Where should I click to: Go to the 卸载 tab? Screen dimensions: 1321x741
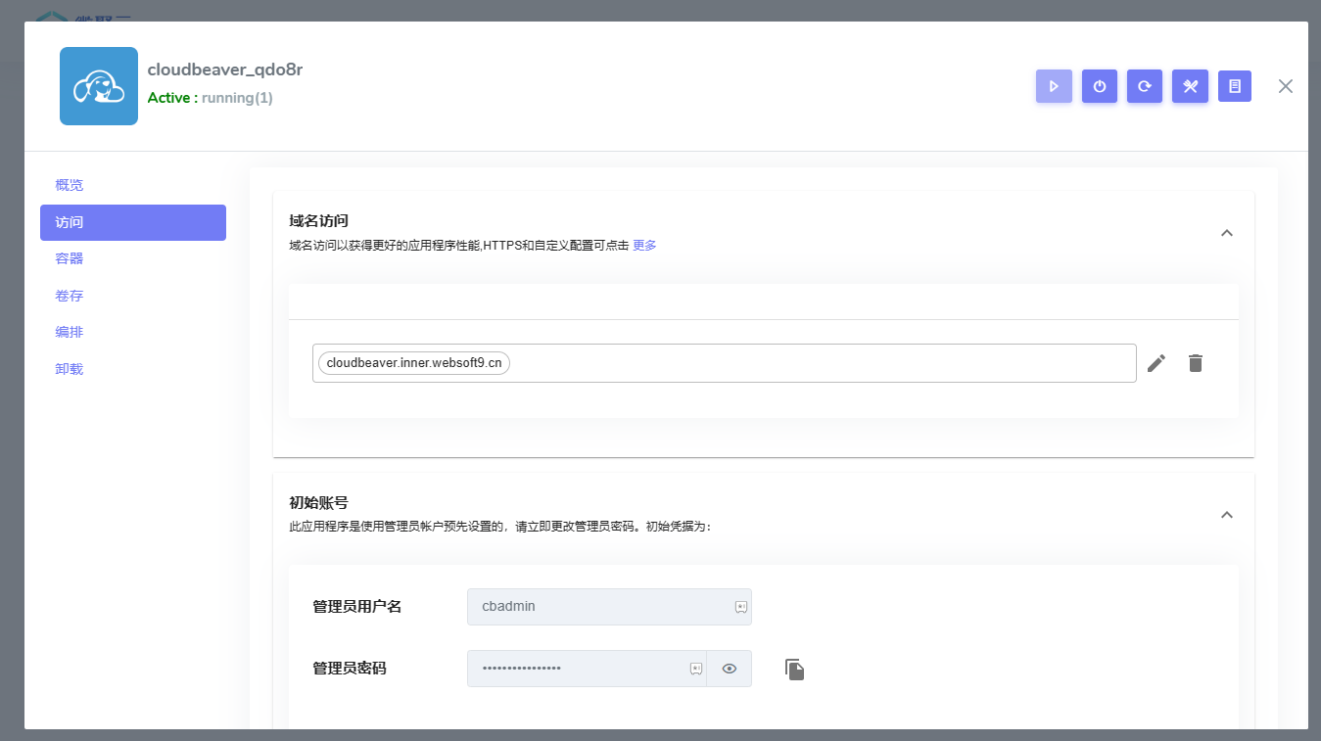[x=70, y=369]
